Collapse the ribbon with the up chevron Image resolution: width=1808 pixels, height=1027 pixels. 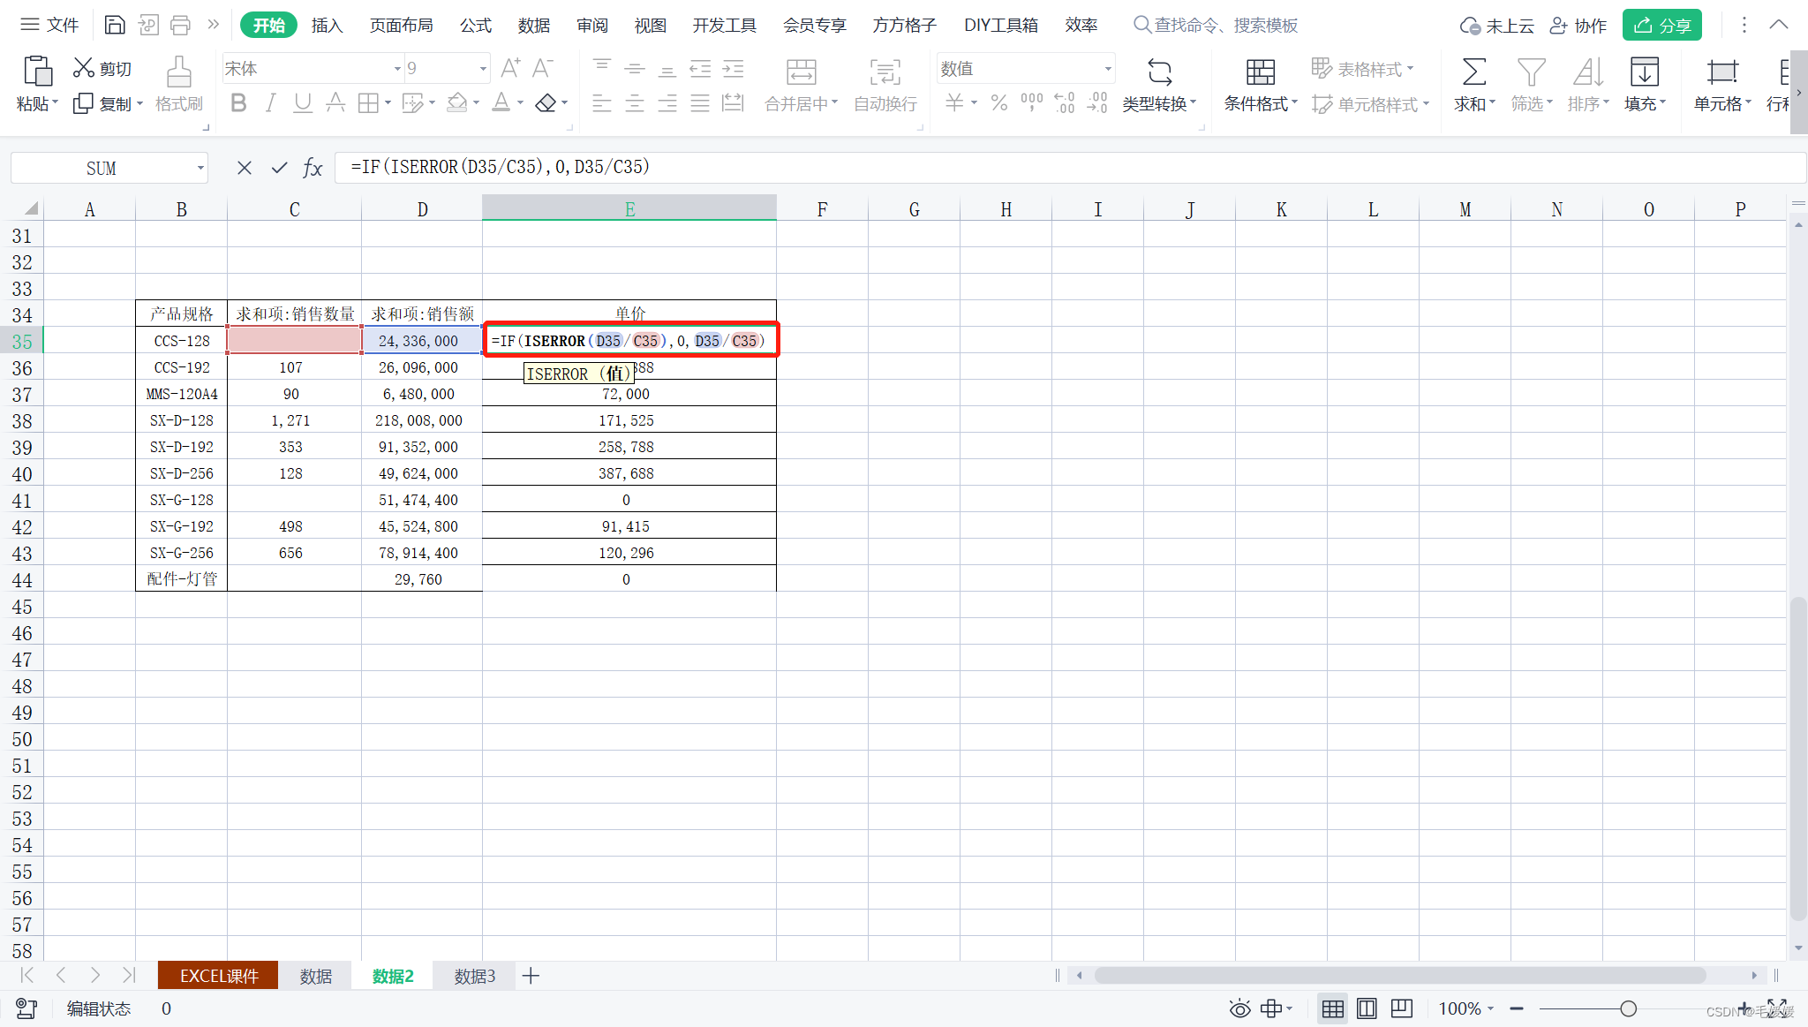click(x=1779, y=25)
